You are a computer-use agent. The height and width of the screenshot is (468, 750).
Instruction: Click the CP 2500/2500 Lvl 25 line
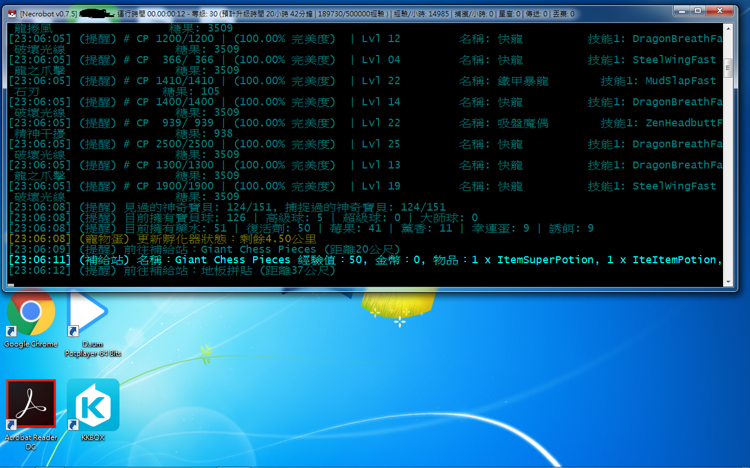tap(366, 144)
